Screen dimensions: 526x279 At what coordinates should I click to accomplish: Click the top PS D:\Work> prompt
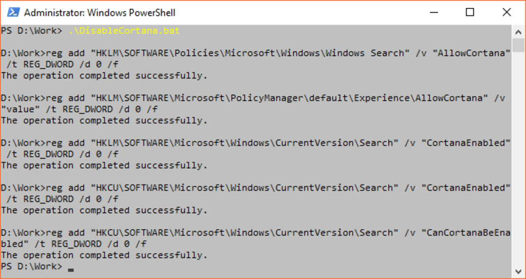coord(32,31)
